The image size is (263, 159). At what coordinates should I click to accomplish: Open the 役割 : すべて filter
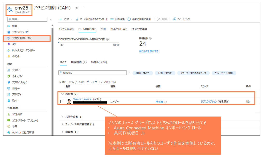point(165,73)
